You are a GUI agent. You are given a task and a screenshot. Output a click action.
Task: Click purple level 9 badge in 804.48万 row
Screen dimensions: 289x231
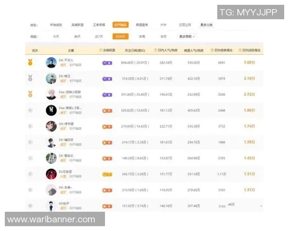pos(107,63)
